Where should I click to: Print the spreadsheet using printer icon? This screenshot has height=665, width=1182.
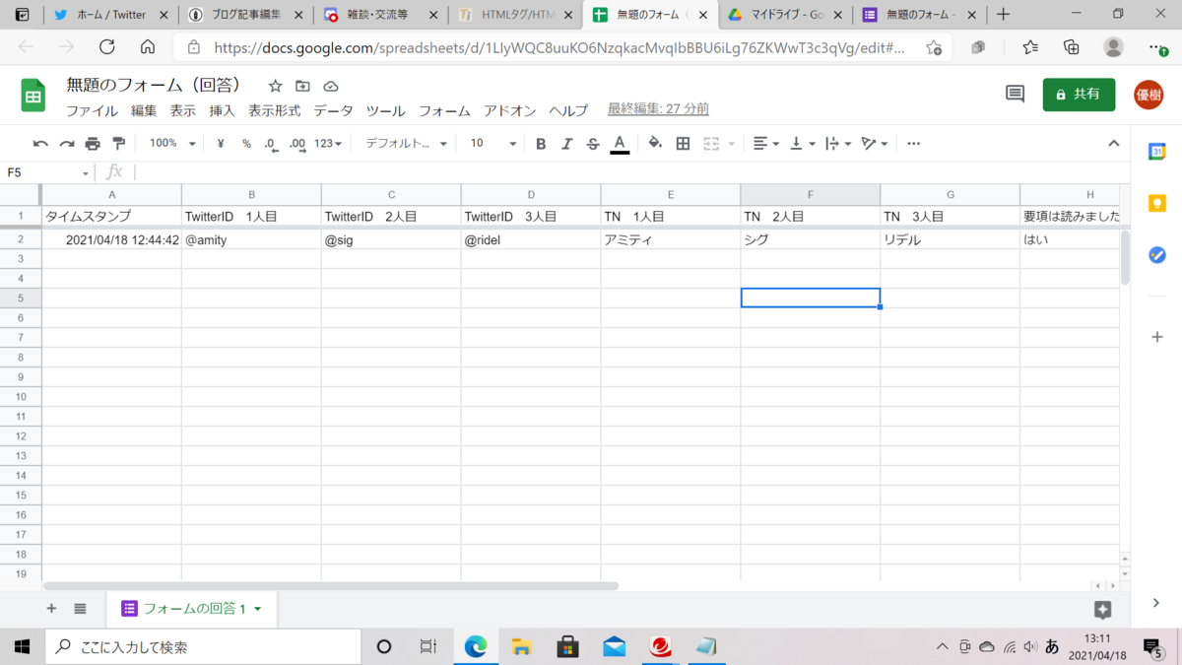click(x=93, y=144)
